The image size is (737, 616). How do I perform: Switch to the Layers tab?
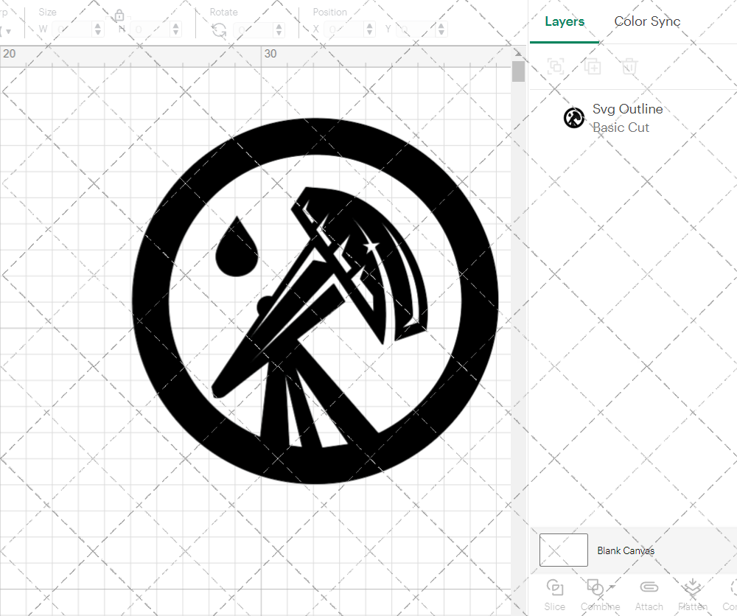[565, 21]
